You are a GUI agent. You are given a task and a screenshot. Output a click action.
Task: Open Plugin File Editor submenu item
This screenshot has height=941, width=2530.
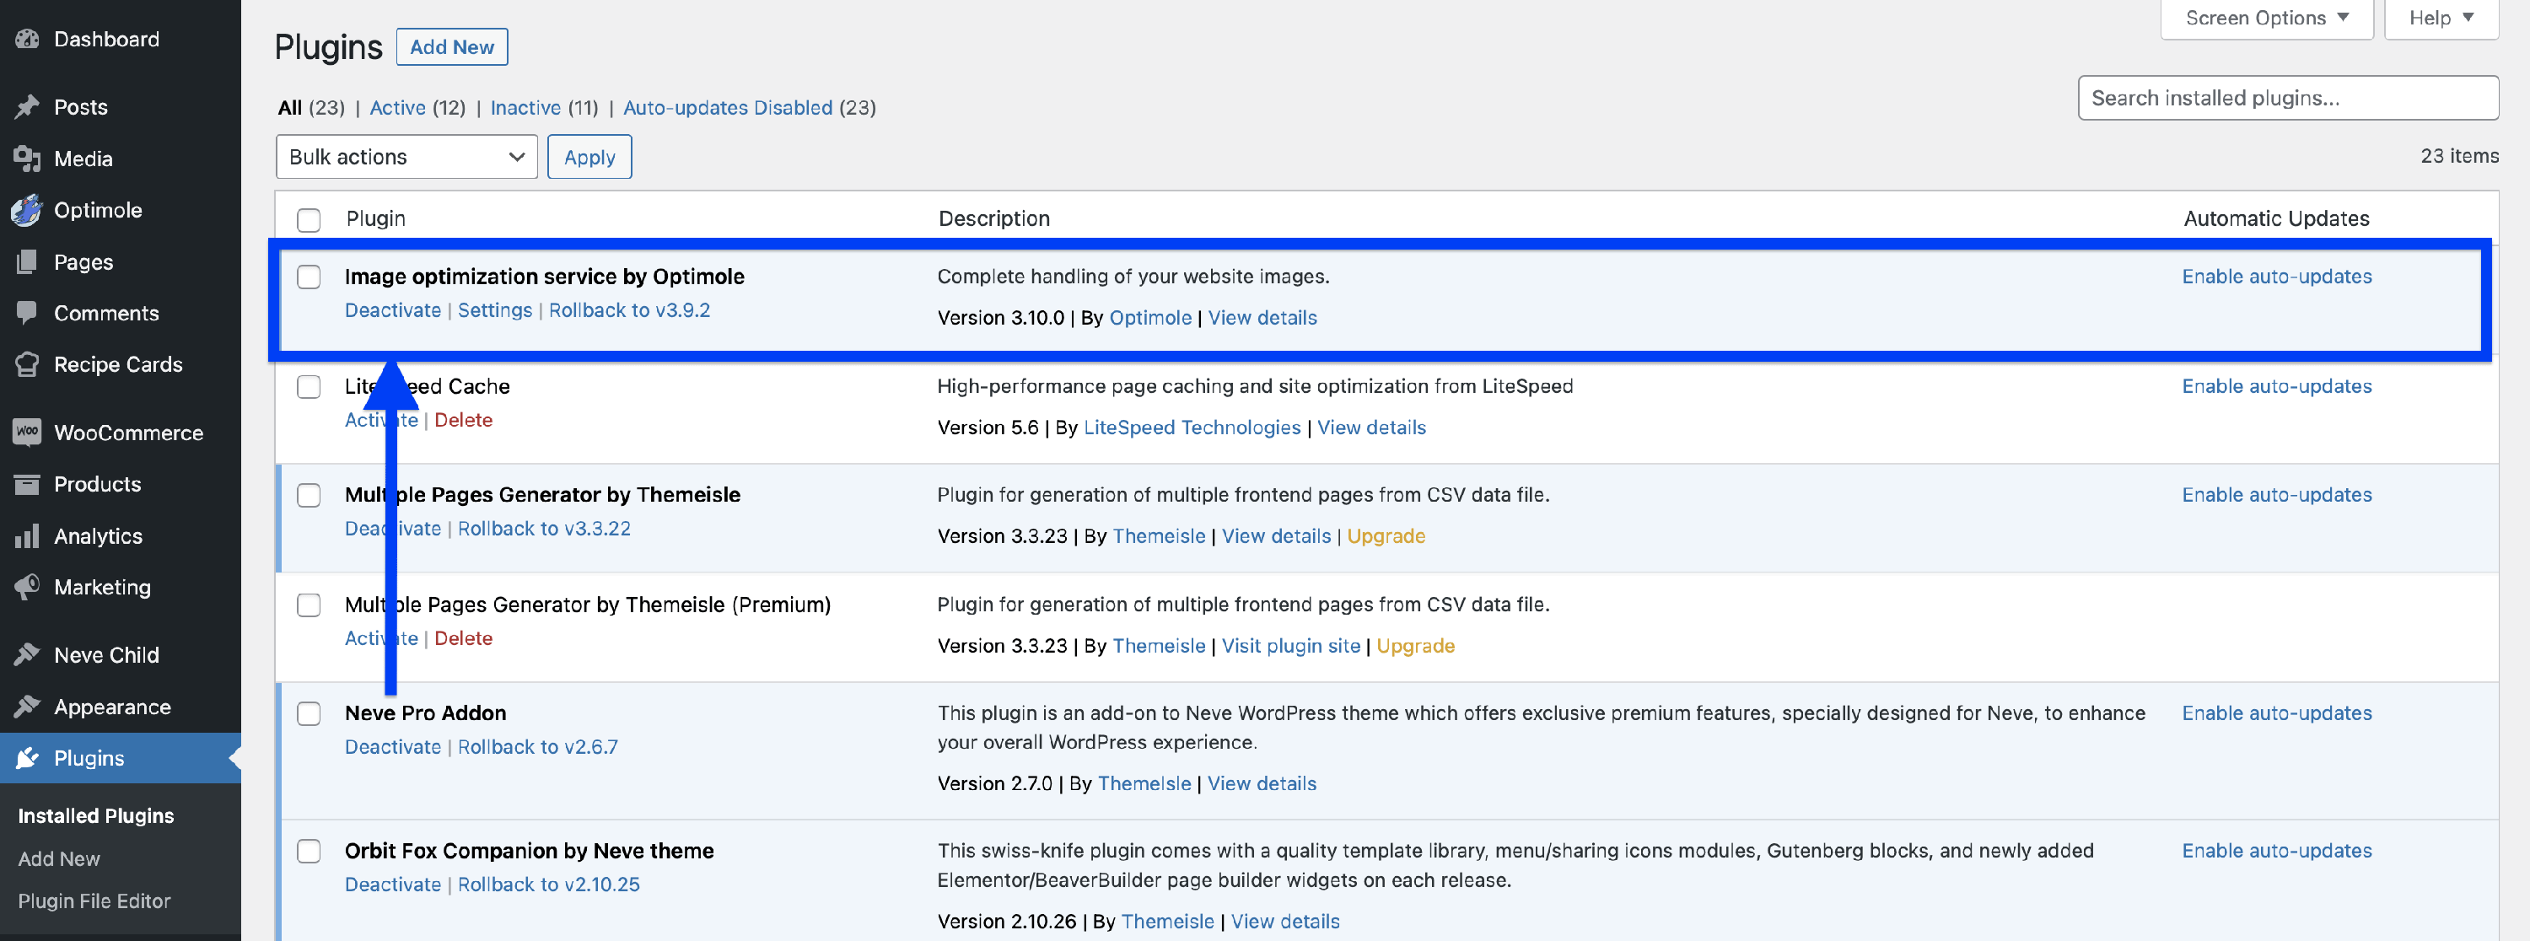pyautogui.click(x=94, y=901)
